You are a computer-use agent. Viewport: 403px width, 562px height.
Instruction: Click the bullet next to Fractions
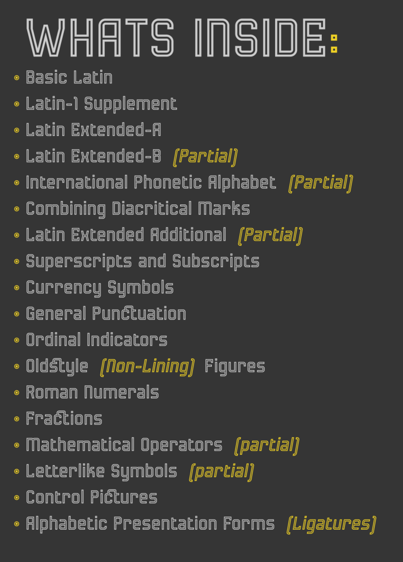point(17,419)
